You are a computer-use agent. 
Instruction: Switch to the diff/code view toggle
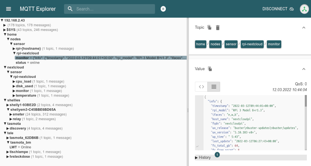coord(201,86)
